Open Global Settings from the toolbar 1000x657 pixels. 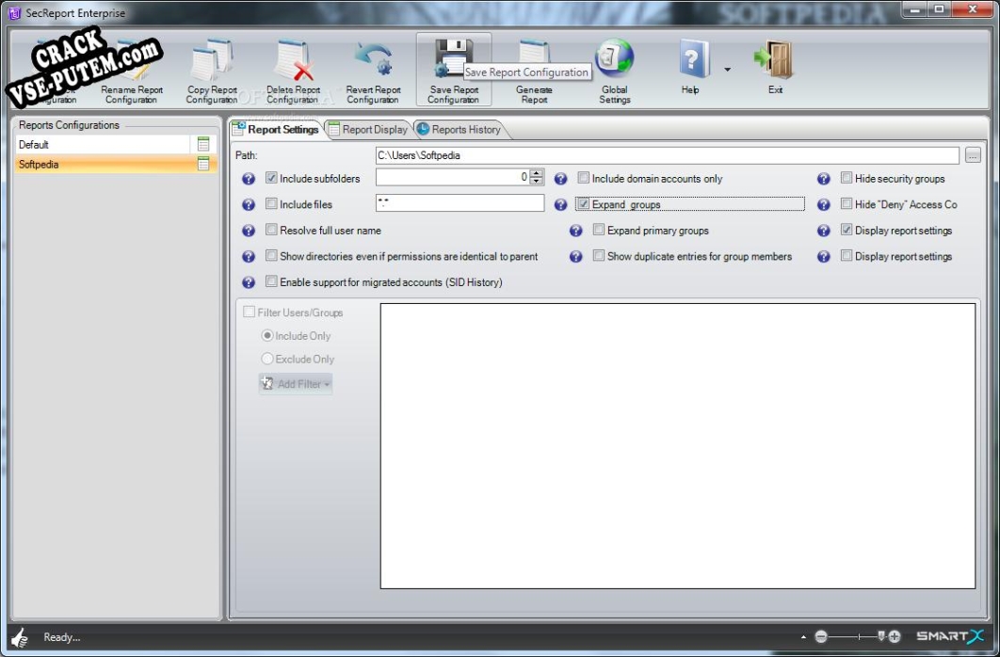click(614, 70)
